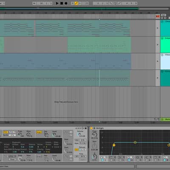
Task: Unfold track 4 with its triangle button
Action: (162, 71)
